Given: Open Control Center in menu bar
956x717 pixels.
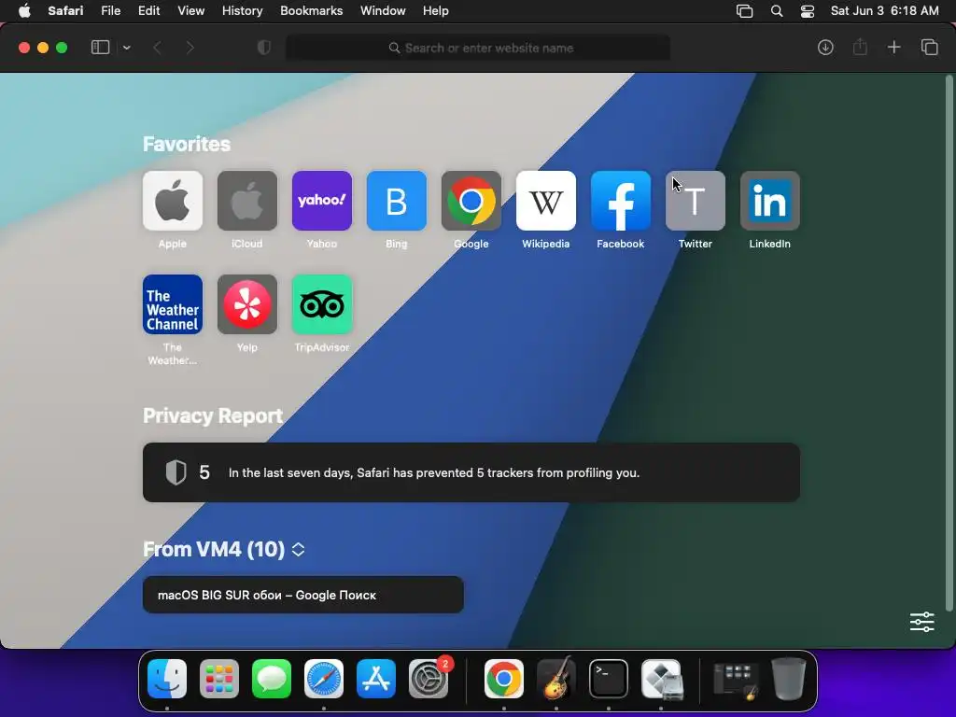Looking at the screenshot, I should pyautogui.click(x=808, y=11).
